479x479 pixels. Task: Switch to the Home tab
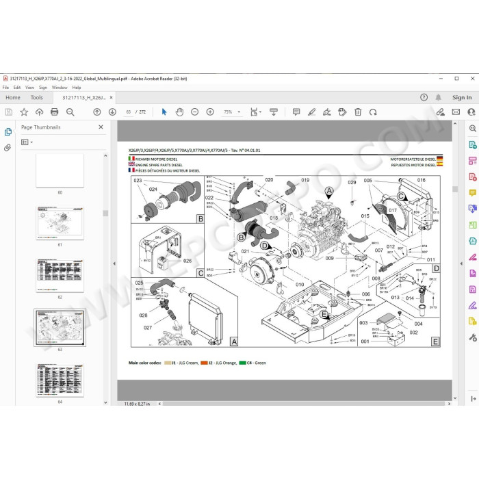point(13,97)
